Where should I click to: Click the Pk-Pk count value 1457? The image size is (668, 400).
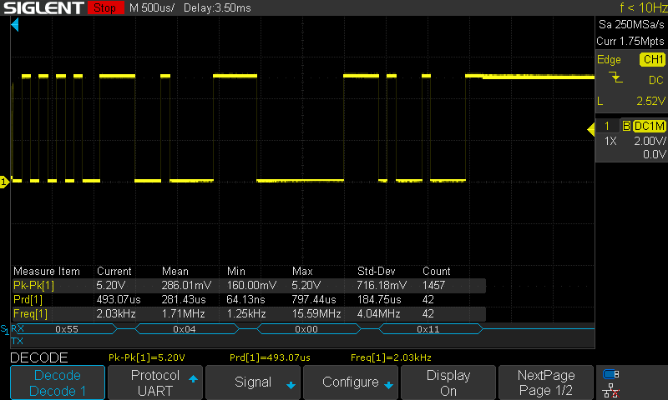tap(433, 285)
